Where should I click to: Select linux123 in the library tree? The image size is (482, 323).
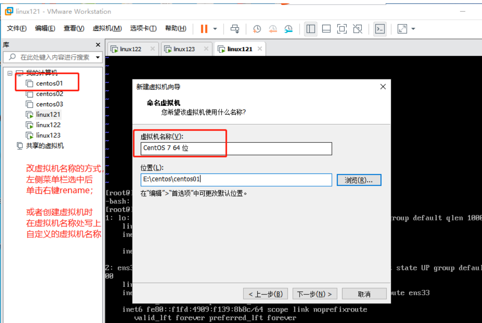click(x=48, y=136)
